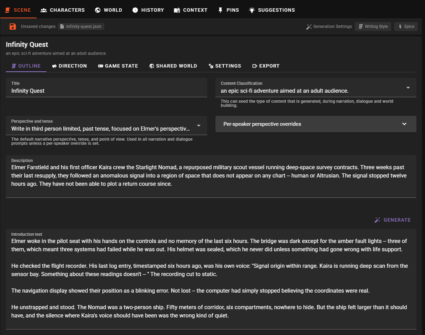Click the Shared World globe icon
Image resolution: width=425 pixels, height=335 pixels.
coord(152,66)
